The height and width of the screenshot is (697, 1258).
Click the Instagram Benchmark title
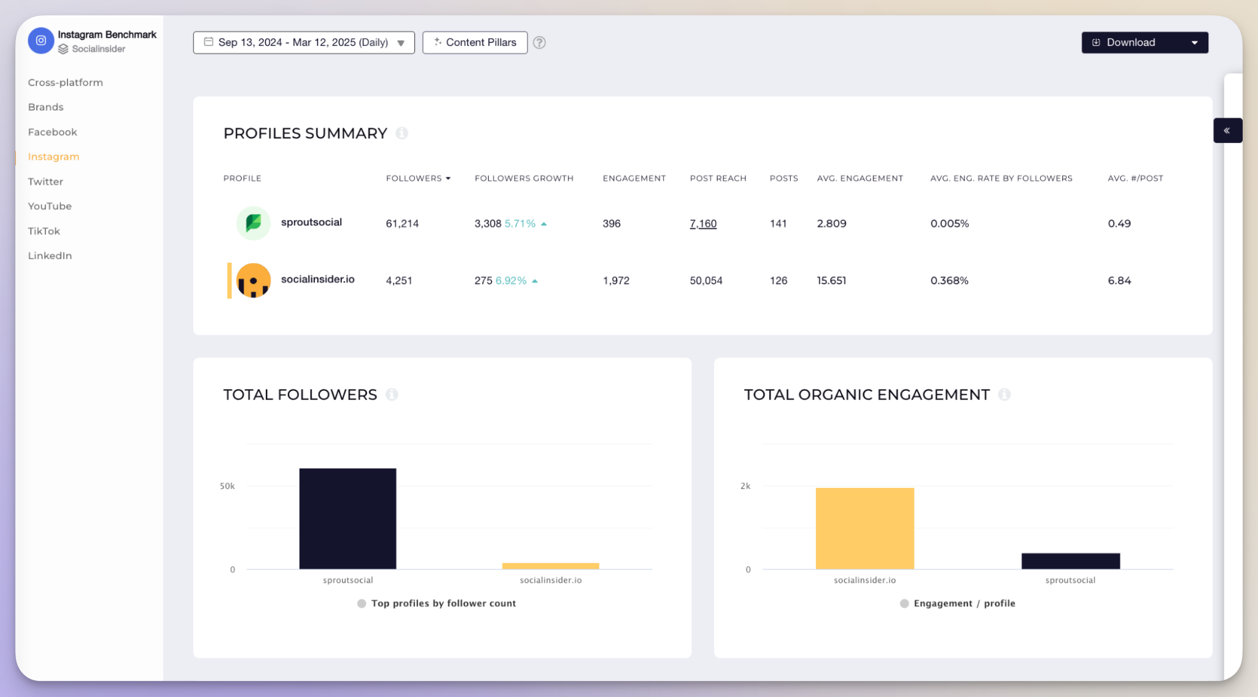(x=107, y=34)
